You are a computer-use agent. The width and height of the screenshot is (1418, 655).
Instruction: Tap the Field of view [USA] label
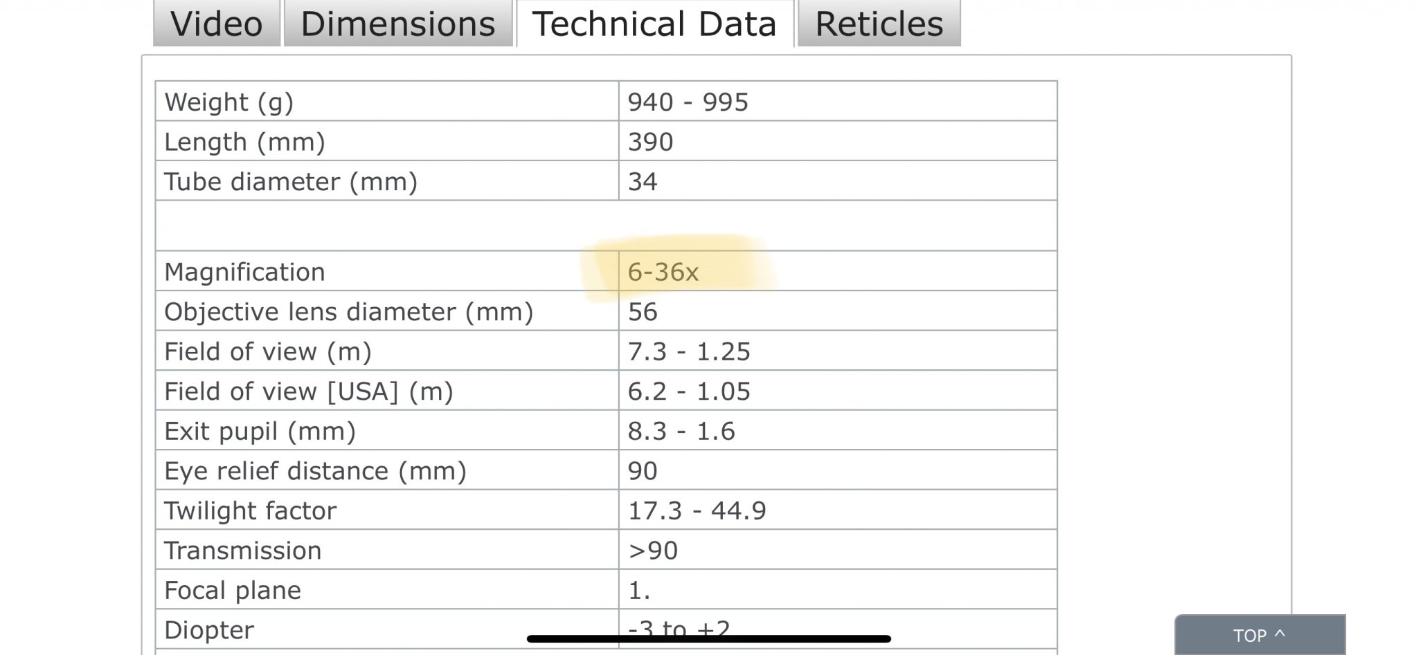[x=308, y=391]
